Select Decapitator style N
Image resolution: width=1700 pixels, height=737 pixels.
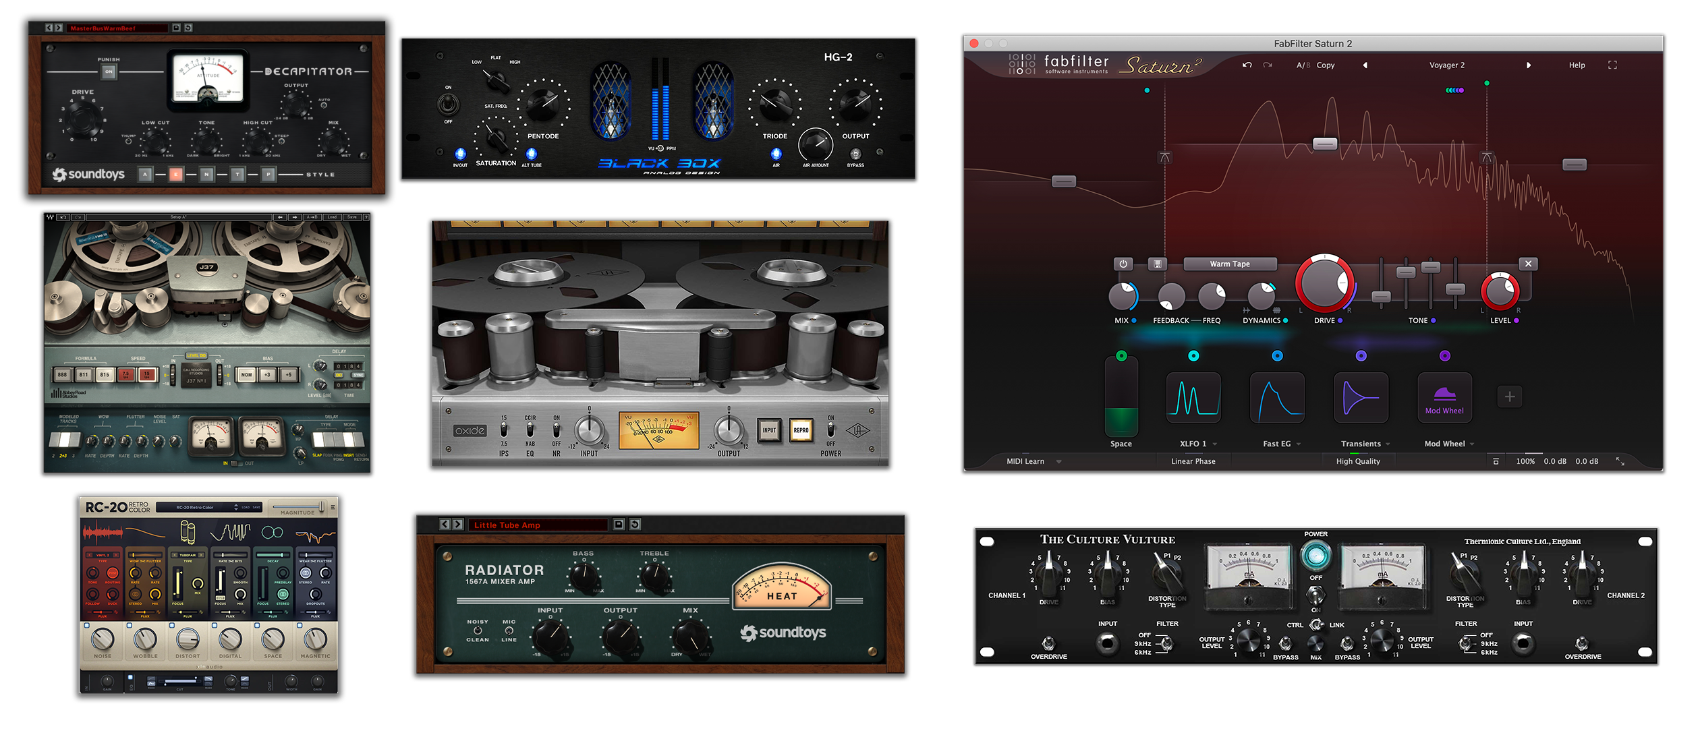click(206, 175)
